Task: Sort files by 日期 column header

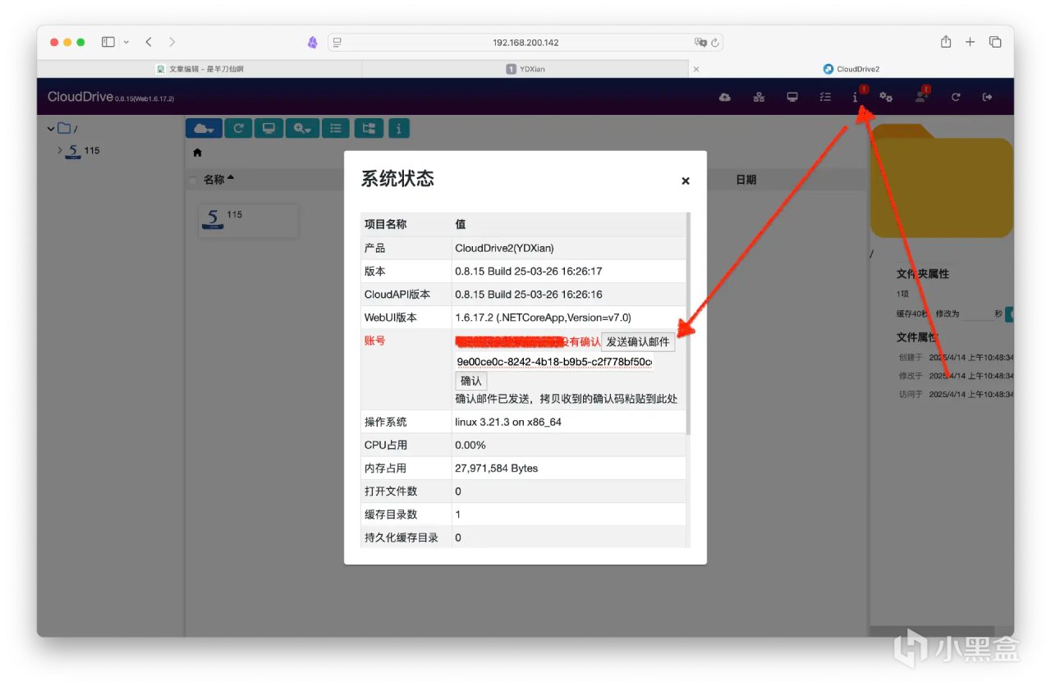Action: pyautogui.click(x=746, y=180)
